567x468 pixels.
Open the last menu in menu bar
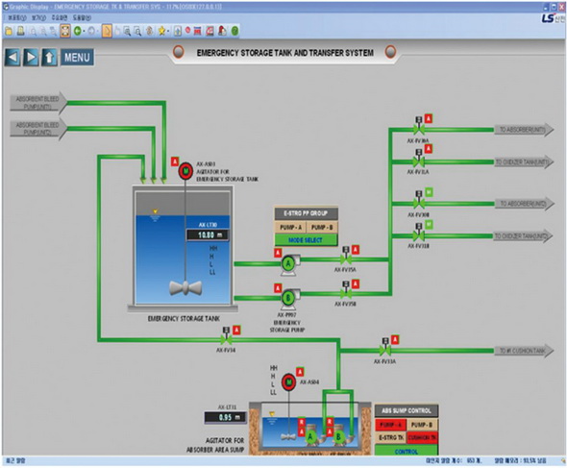pyautogui.click(x=82, y=17)
